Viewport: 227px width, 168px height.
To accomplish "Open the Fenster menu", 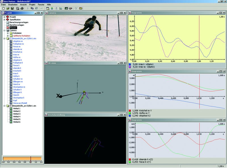I will pos(41,5).
